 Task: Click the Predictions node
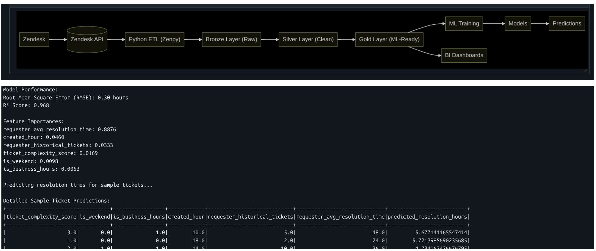pos(566,24)
